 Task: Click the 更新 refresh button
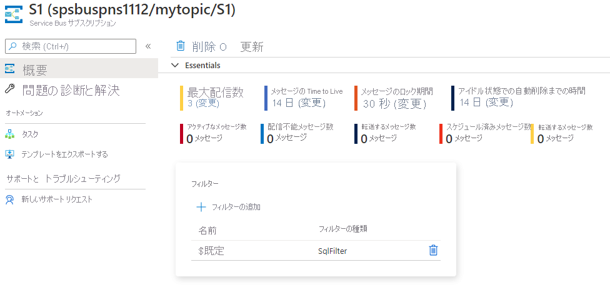pyautogui.click(x=252, y=47)
